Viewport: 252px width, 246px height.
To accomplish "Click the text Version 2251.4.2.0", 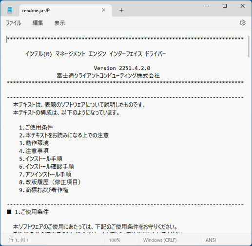I will coord(122,68).
